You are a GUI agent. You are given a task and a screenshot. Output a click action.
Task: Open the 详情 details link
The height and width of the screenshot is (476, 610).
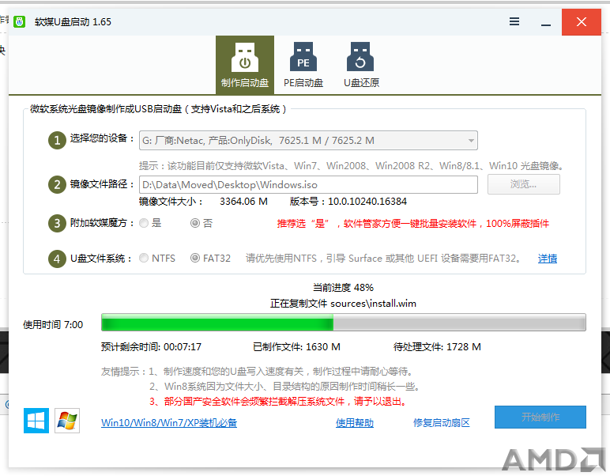point(548,259)
